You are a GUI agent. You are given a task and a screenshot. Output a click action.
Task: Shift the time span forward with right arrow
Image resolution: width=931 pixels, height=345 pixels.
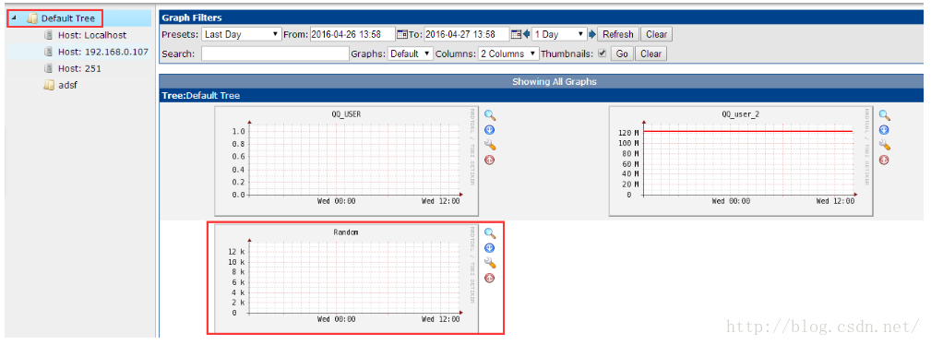coord(591,34)
